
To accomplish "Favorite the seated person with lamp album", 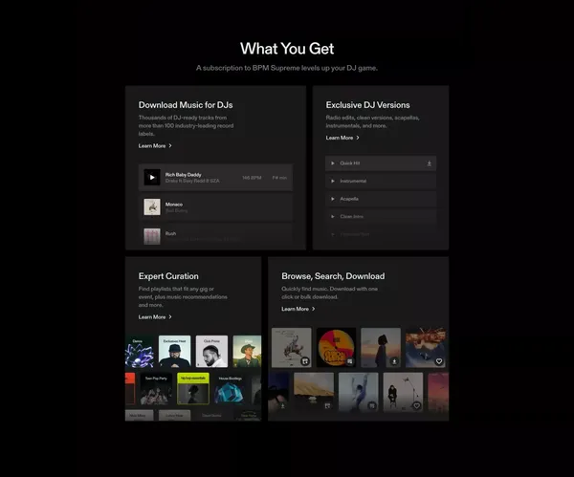I will [416, 405].
